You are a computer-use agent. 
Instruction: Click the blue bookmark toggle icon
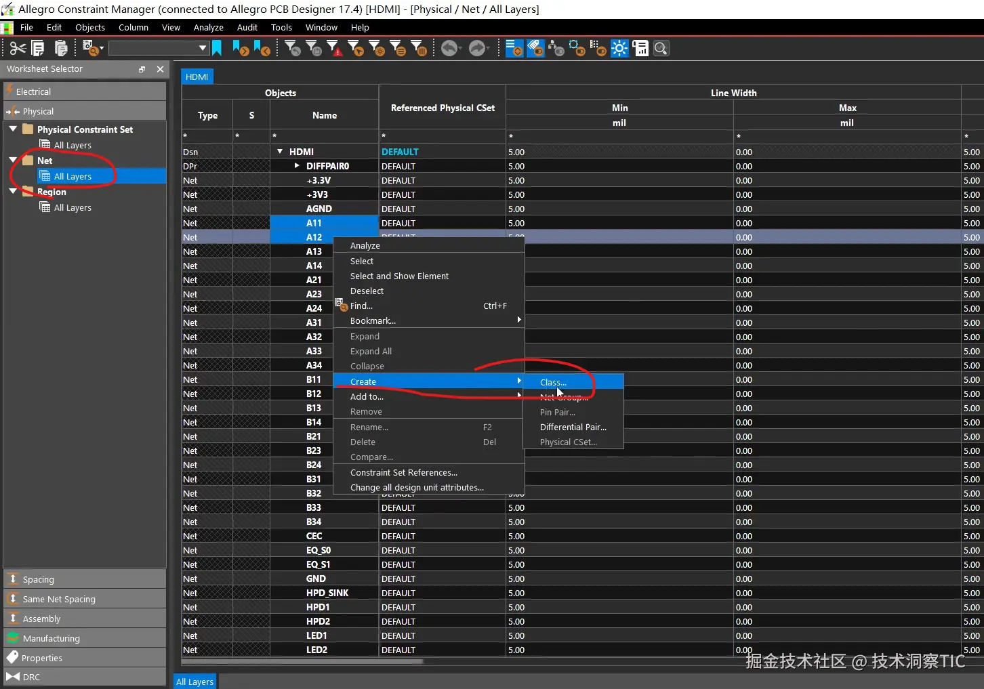[217, 48]
